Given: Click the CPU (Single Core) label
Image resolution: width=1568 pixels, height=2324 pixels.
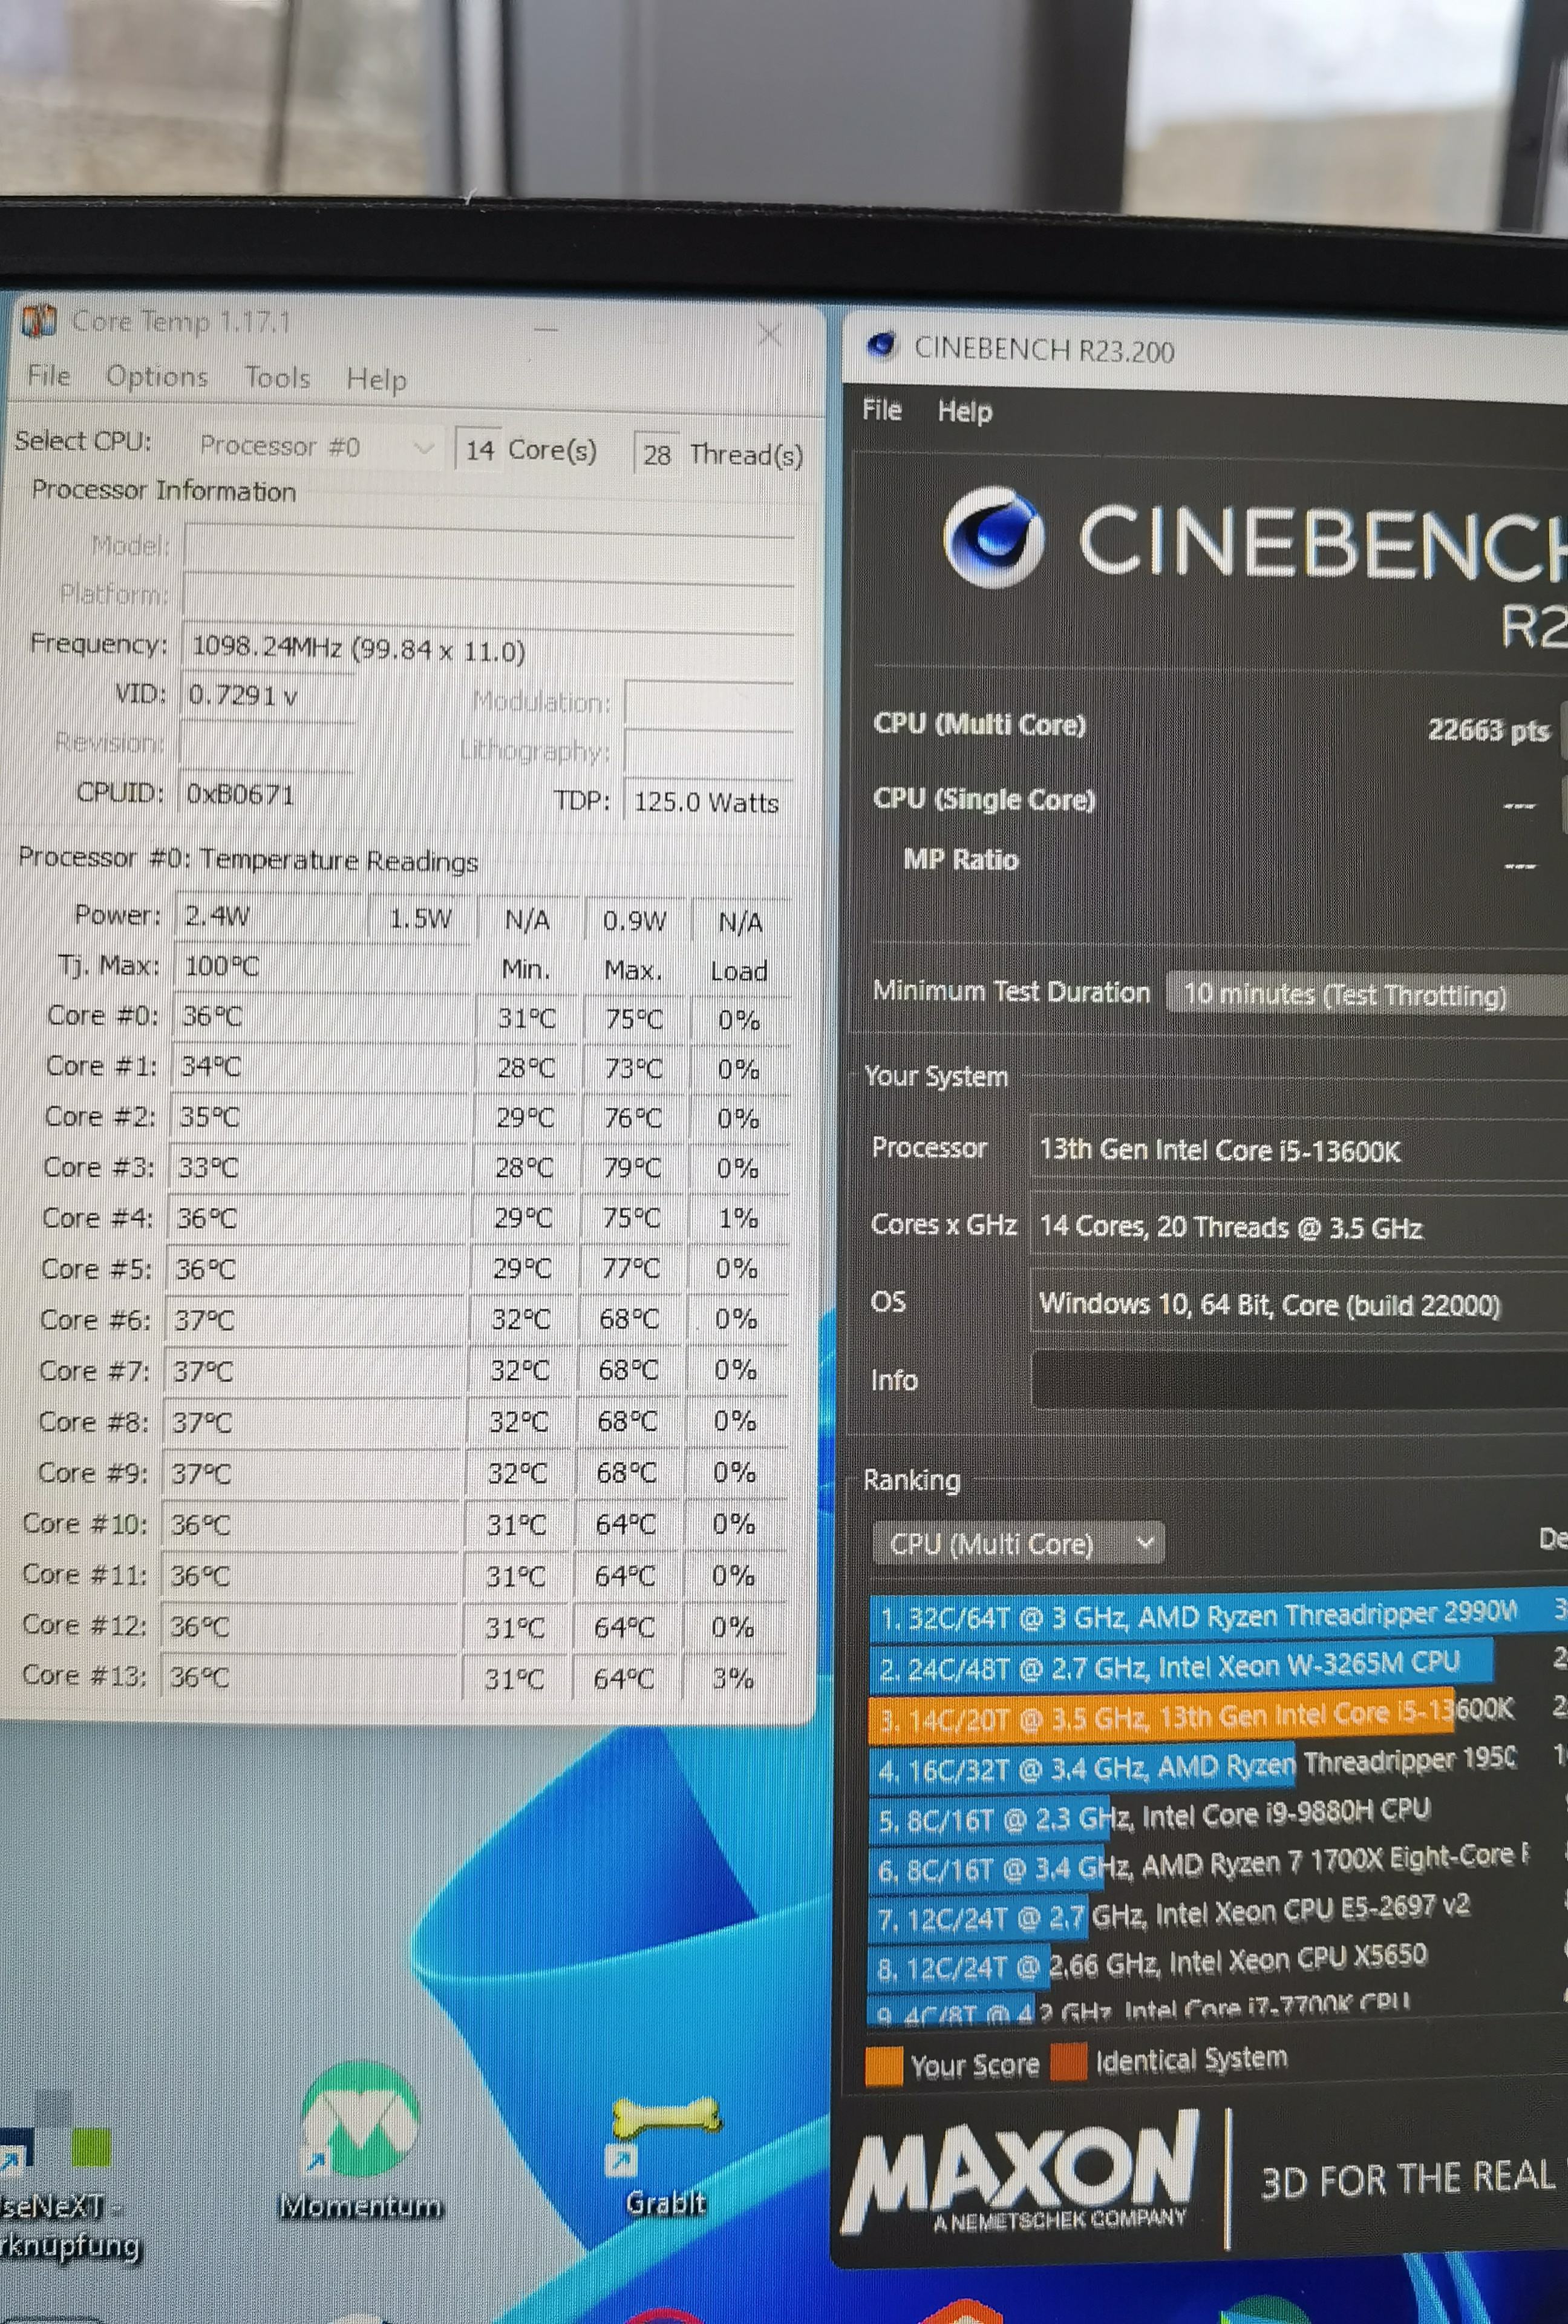Looking at the screenshot, I should 984,799.
